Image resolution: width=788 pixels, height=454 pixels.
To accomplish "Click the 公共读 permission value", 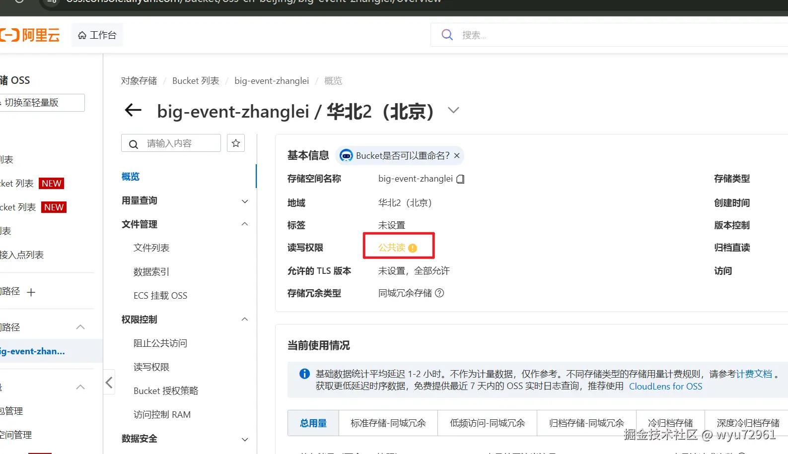I will (392, 248).
